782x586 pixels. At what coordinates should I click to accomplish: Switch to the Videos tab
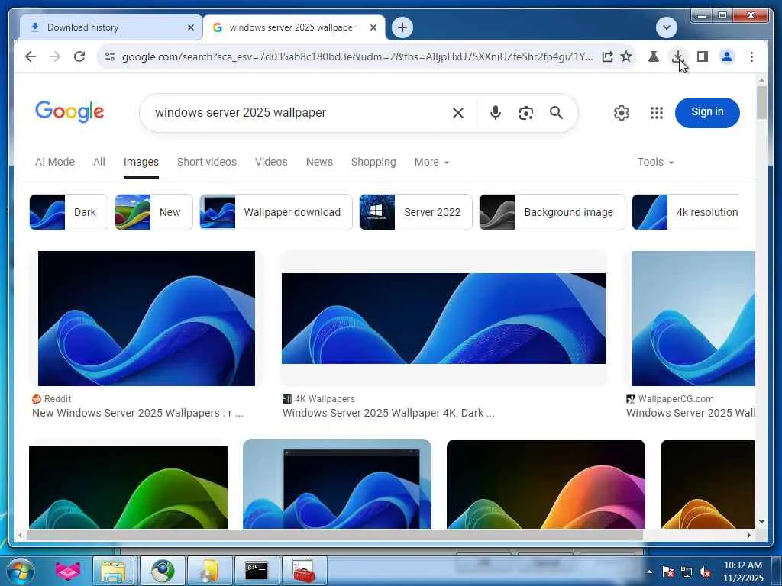click(271, 162)
